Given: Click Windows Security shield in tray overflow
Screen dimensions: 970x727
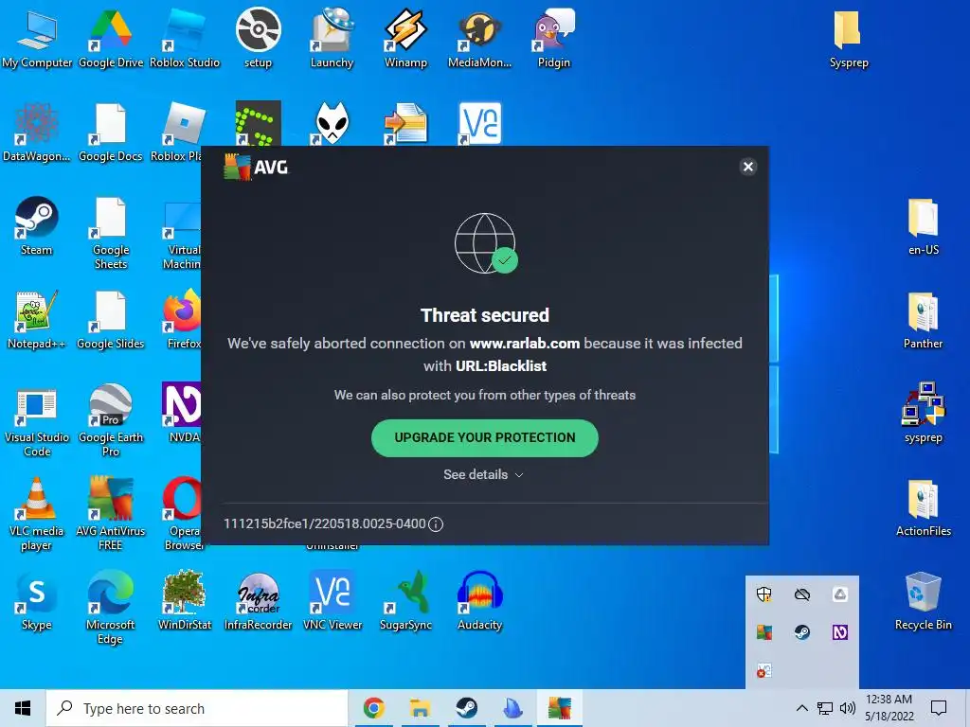Looking at the screenshot, I should click(764, 594).
